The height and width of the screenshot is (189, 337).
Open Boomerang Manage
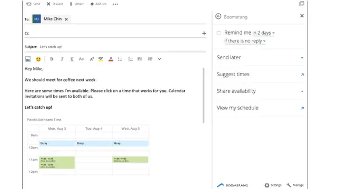pos(295,185)
